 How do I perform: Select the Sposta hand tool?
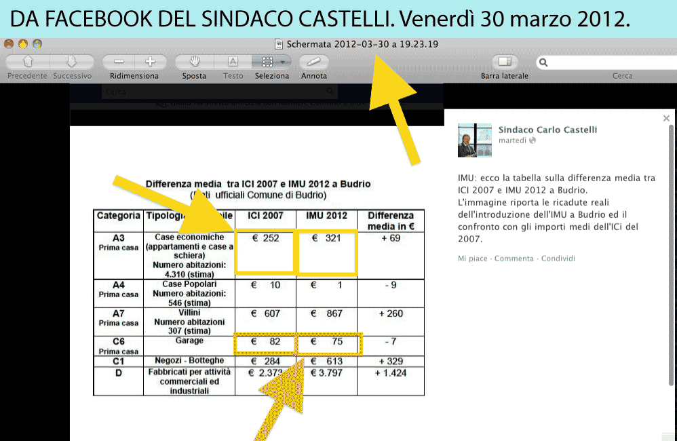194,62
